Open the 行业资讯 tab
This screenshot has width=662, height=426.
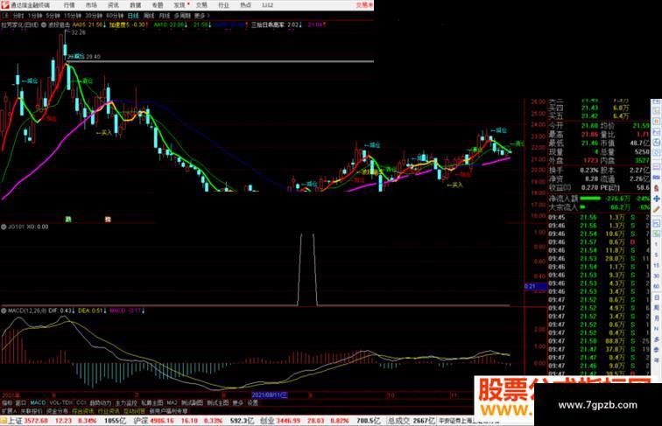[109, 411]
